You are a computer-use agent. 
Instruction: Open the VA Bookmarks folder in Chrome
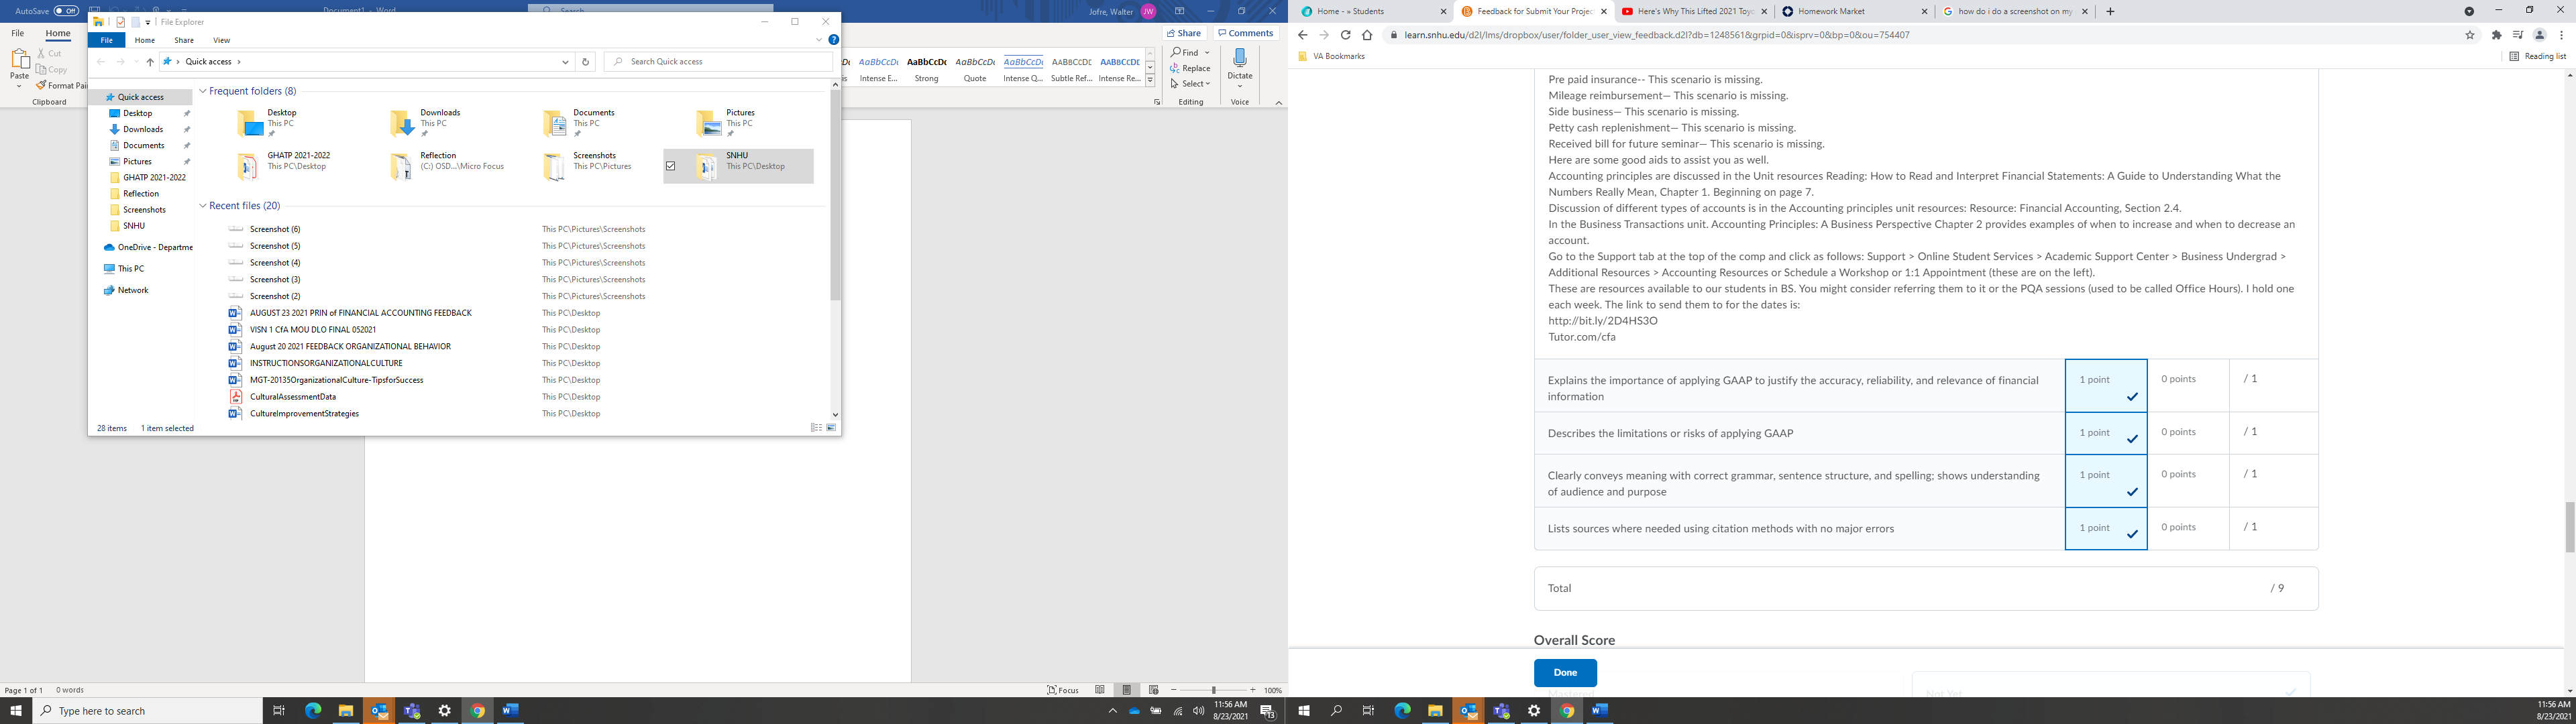click(x=1331, y=57)
